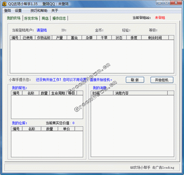Click the 已使用 column header
Viewport: 184px width, 175px height.
tap(28, 38)
